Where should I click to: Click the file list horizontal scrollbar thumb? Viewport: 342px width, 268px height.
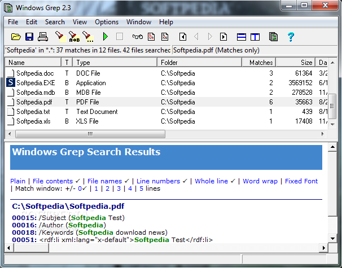click(x=90, y=134)
